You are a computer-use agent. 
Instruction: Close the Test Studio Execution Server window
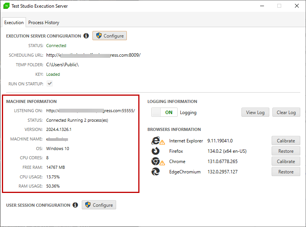click(296, 6)
